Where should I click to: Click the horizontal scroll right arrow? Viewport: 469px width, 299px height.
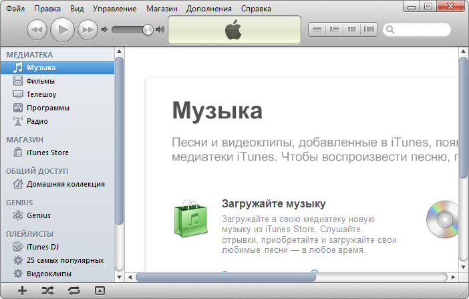[x=453, y=278]
